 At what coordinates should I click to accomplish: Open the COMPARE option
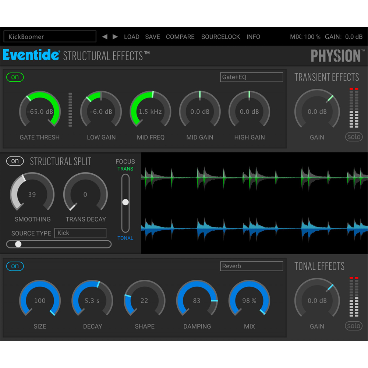180,37
